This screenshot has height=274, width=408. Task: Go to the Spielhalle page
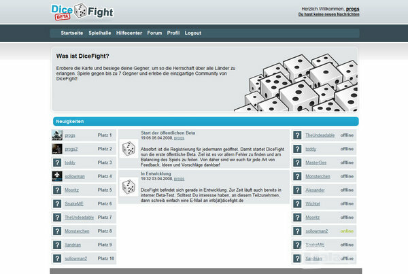click(100, 33)
